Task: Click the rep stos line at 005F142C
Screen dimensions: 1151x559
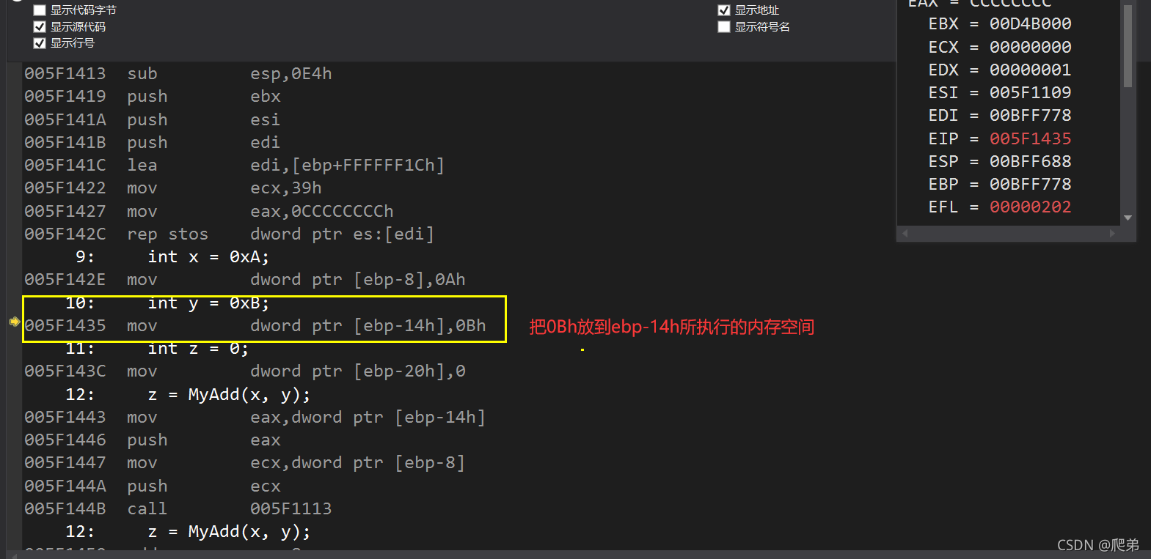Action: [x=230, y=234]
